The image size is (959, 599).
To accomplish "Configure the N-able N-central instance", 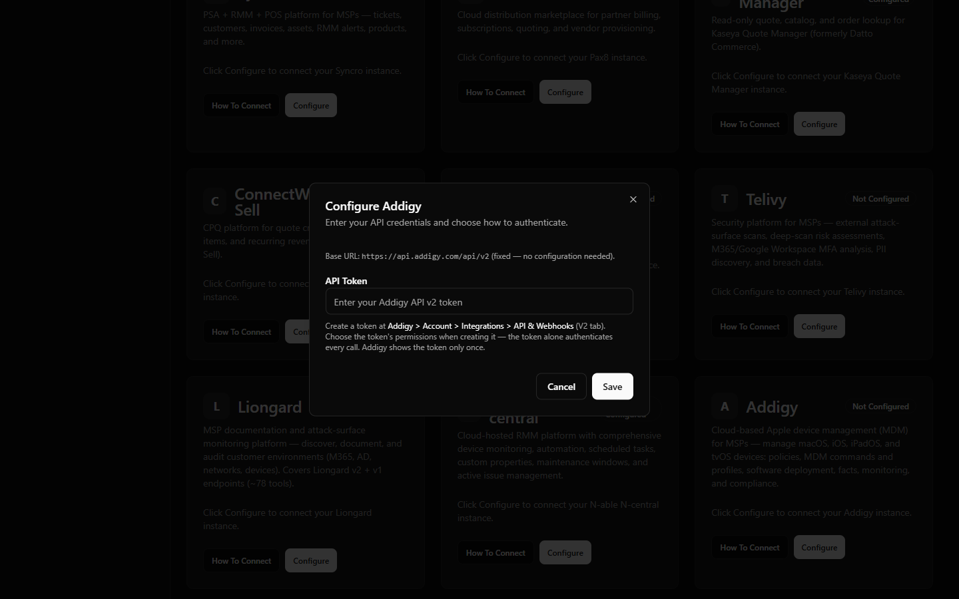I will click(x=565, y=552).
